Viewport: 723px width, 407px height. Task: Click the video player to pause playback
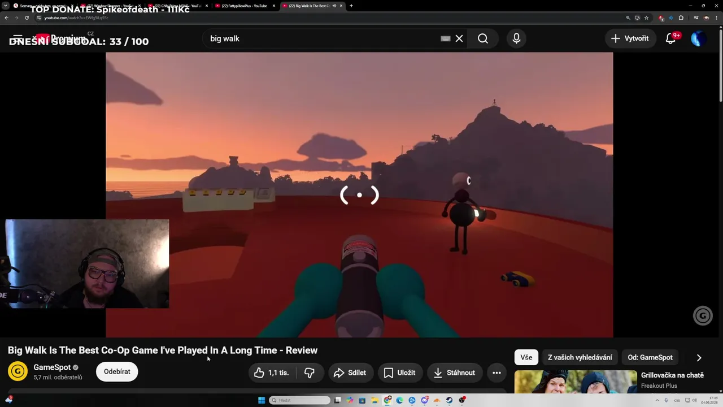[359, 195]
